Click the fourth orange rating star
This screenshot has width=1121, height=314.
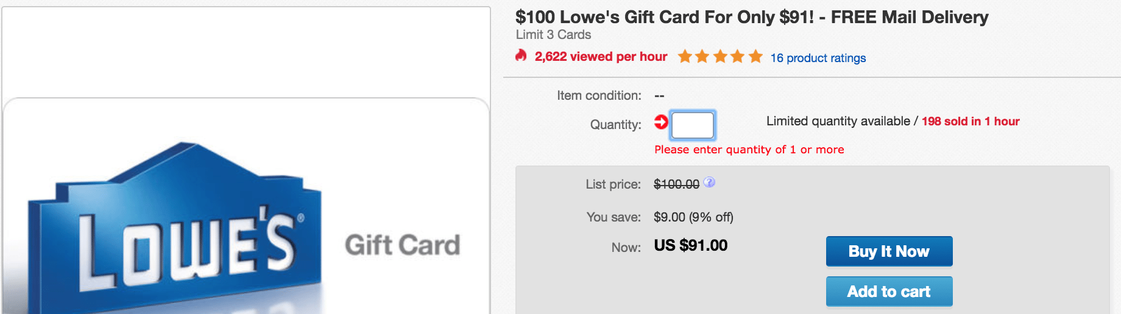[x=737, y=57]
